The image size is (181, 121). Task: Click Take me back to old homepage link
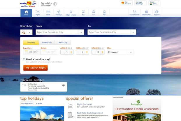click(47, 4)
